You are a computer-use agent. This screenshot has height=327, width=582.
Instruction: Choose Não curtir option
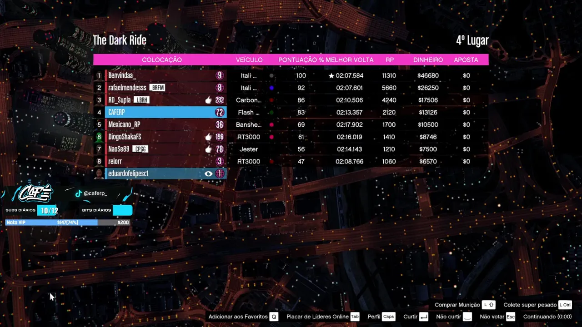pyautogui.click(x=448, y=317)
